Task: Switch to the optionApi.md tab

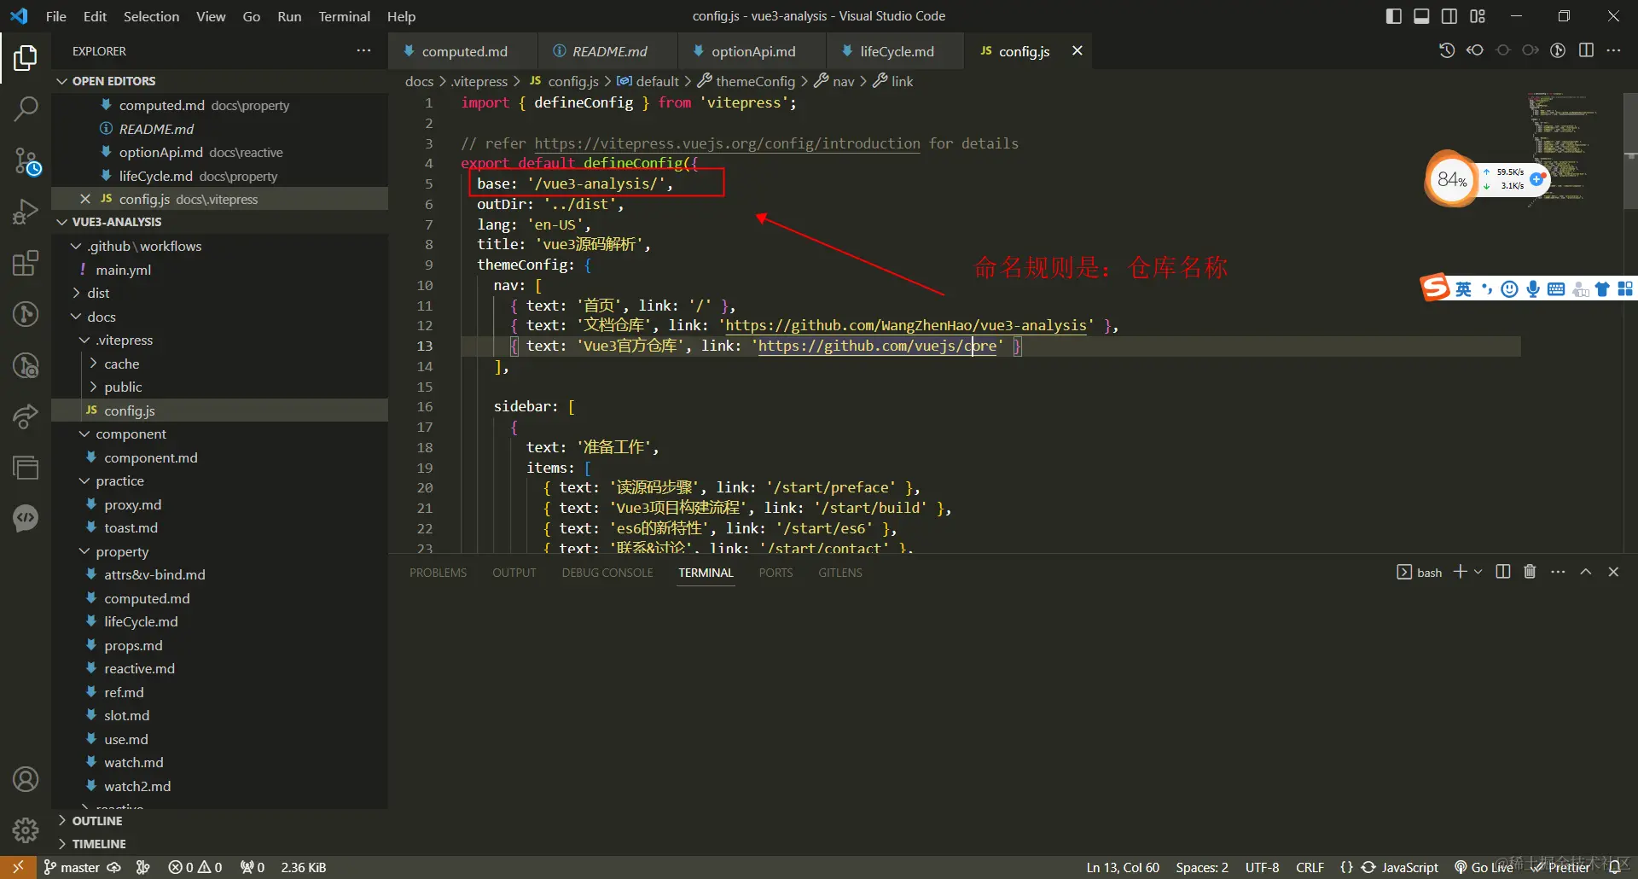Action: pyautogui.click(x=753, y=51)
